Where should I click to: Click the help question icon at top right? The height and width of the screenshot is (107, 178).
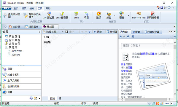[x=169, y=8]
